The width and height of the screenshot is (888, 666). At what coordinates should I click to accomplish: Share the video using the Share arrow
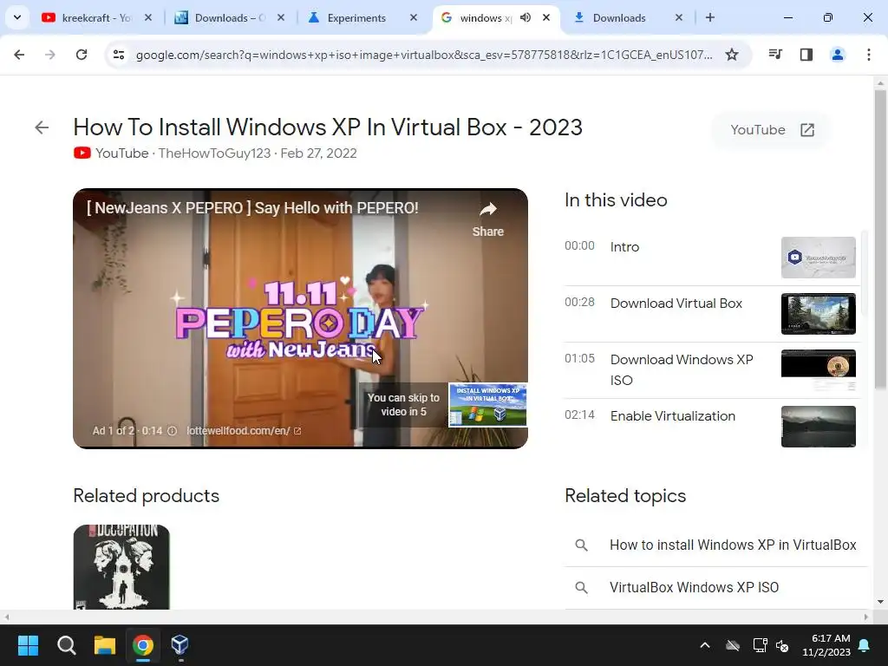(487, 219)
